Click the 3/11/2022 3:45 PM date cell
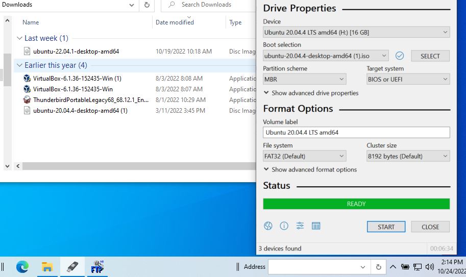 [x=180, y=111]
